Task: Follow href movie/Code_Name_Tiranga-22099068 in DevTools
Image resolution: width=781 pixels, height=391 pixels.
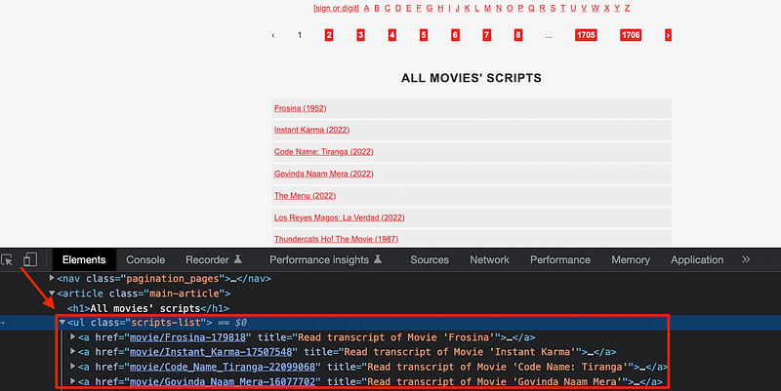Action: 223,367
